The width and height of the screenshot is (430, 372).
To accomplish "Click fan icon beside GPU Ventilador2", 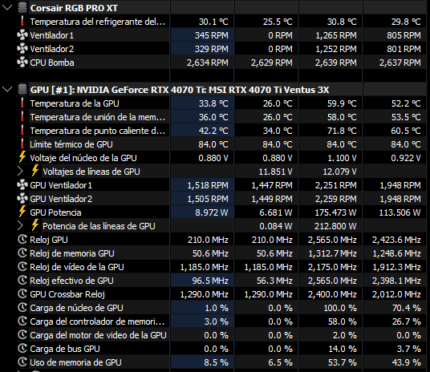I will pyautogui.click(x=22, y=199).
